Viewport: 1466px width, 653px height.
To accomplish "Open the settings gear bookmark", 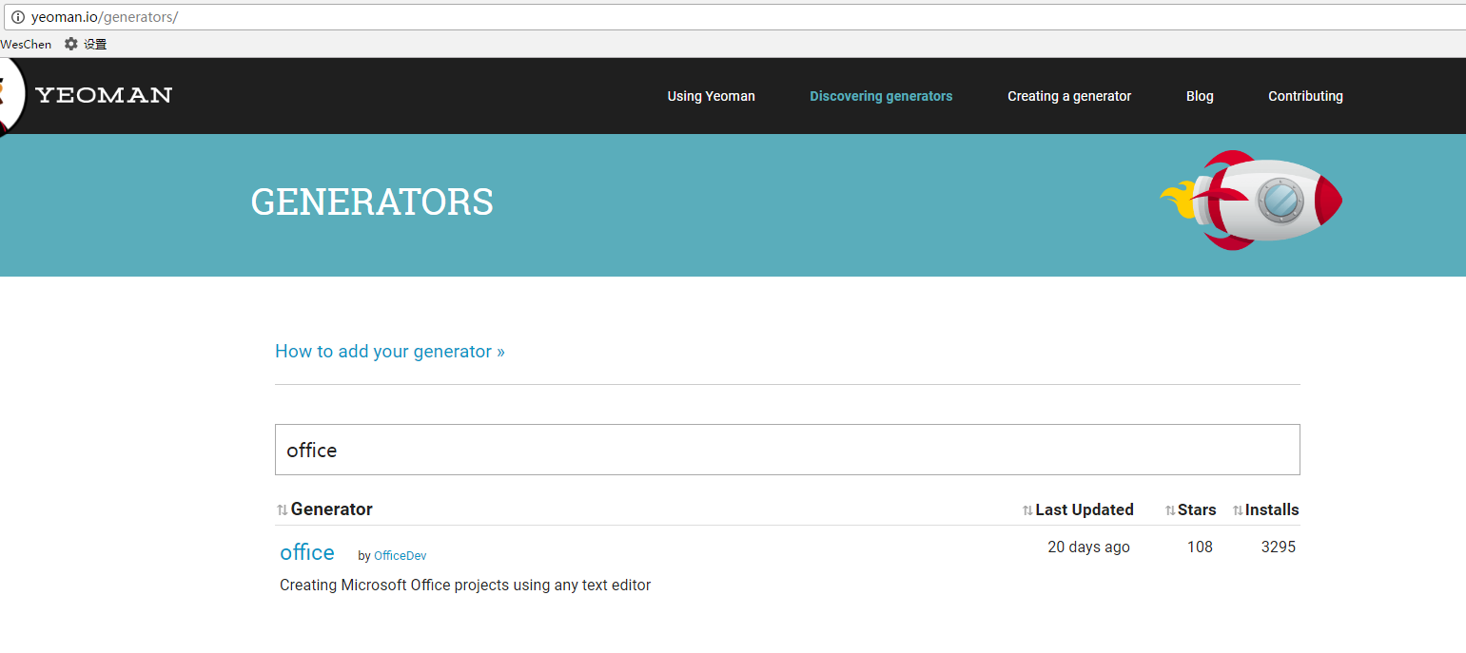I will [85, 44].
